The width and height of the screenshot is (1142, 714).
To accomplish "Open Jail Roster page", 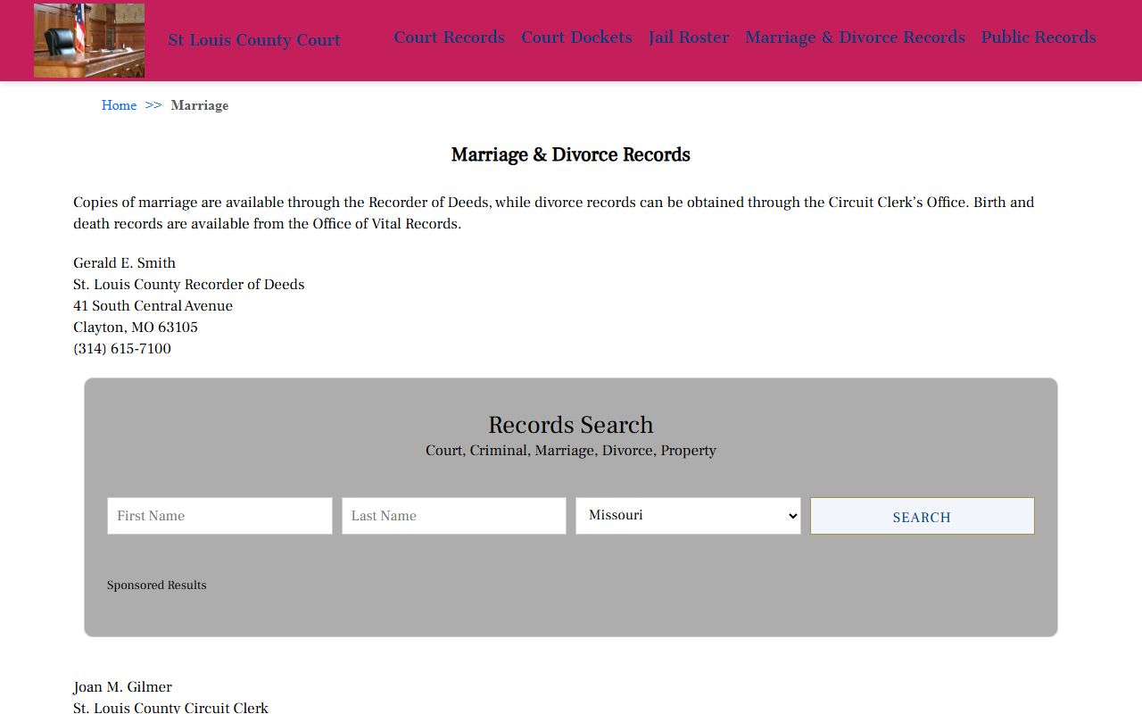I will (689, 37).
